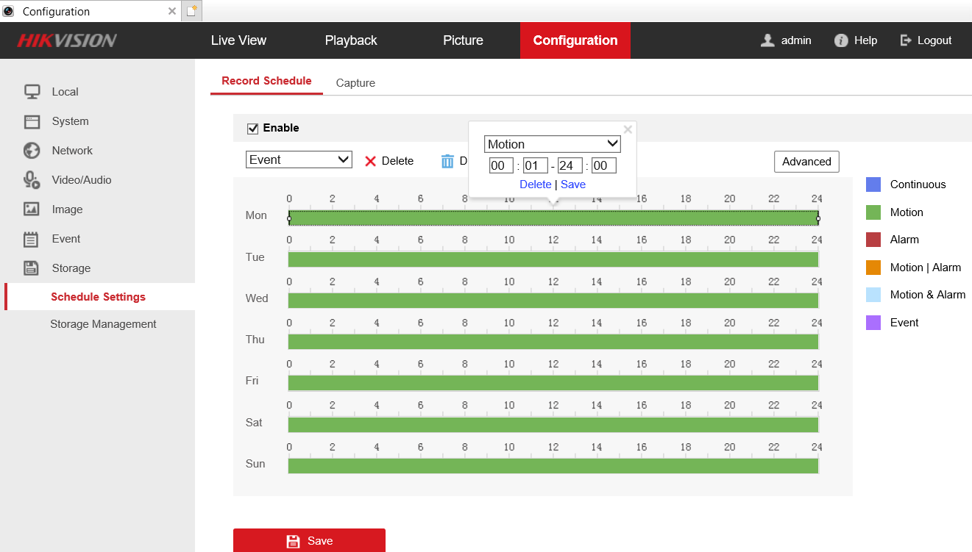Screen dimensions: 972x552
Task: Click the Alarm red color swatch
Action: (873, 240)
